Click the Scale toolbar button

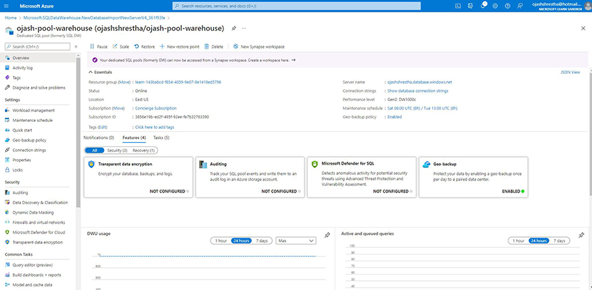pos(120,47)
